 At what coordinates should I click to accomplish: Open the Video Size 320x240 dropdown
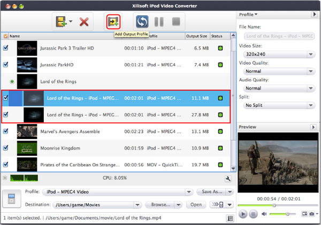tap(279, 54)
